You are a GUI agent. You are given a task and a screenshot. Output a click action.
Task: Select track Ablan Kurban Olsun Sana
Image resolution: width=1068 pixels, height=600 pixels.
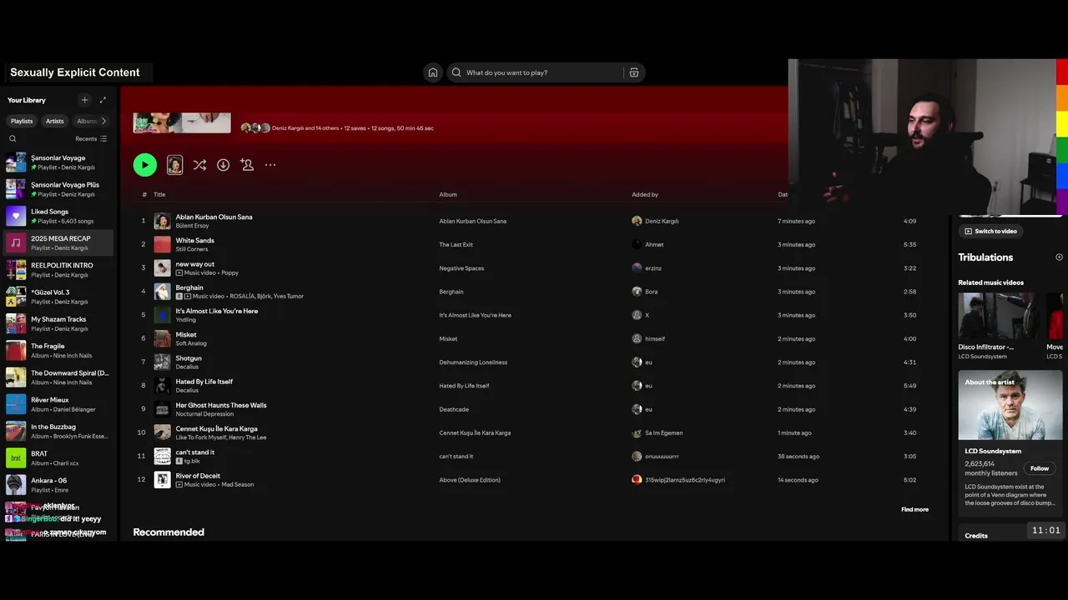tap(214, 217)
